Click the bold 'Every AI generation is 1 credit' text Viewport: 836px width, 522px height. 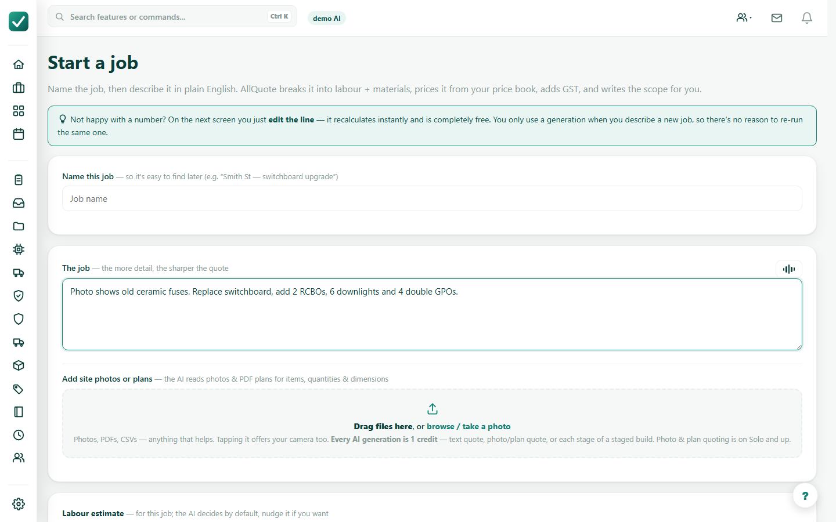pyautogui.click(x=384, y=439)
